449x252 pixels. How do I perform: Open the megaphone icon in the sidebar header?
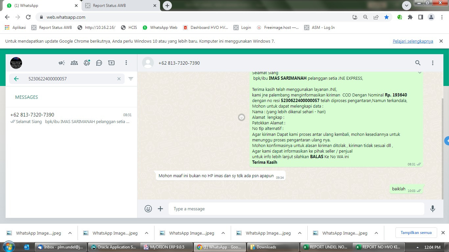[62, 63]
